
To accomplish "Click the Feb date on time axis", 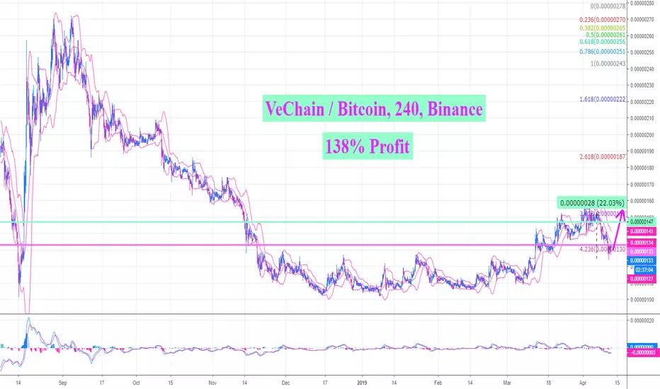I will coord(438,383).
